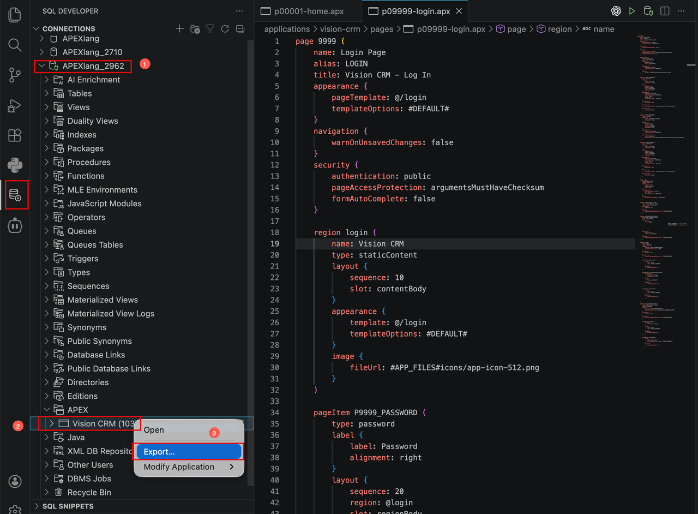Viewport: 698px width, 514px height.
Task: Click the region breadcrumb segment
Action: (560, 29)
